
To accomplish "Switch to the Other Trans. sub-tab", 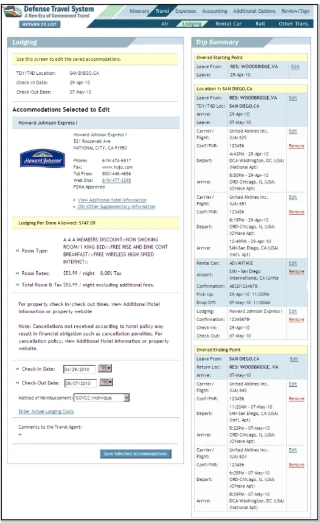I will pyautogui.click(x=294, y=24).
